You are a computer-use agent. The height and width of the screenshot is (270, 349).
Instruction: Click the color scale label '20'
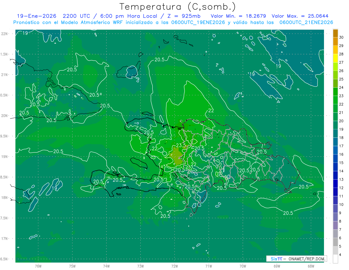pos(341,121)
